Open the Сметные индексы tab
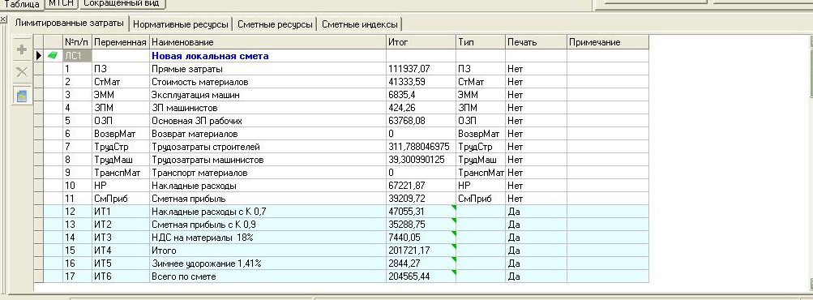The height and width of the screenshot is (300, 813). 360,24
